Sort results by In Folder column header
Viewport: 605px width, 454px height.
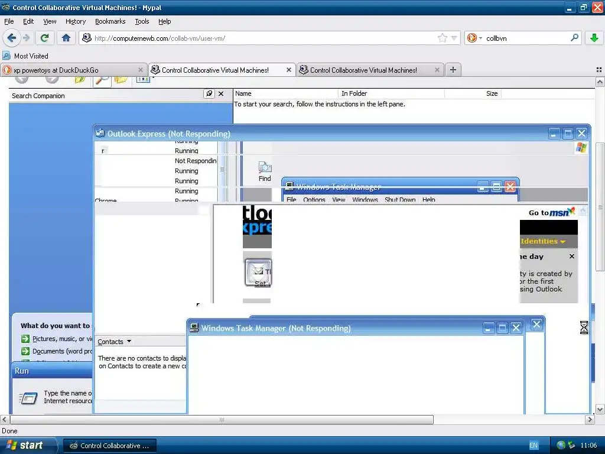[x=391, y=93]
